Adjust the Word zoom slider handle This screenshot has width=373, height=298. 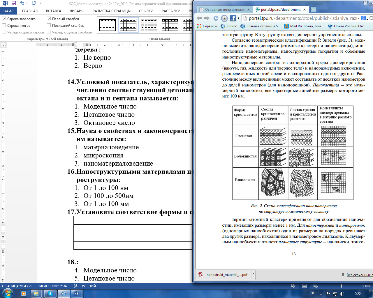[341, 286]
